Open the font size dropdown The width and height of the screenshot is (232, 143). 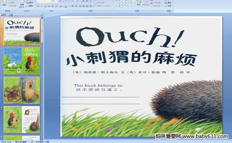tap(57, 1)
